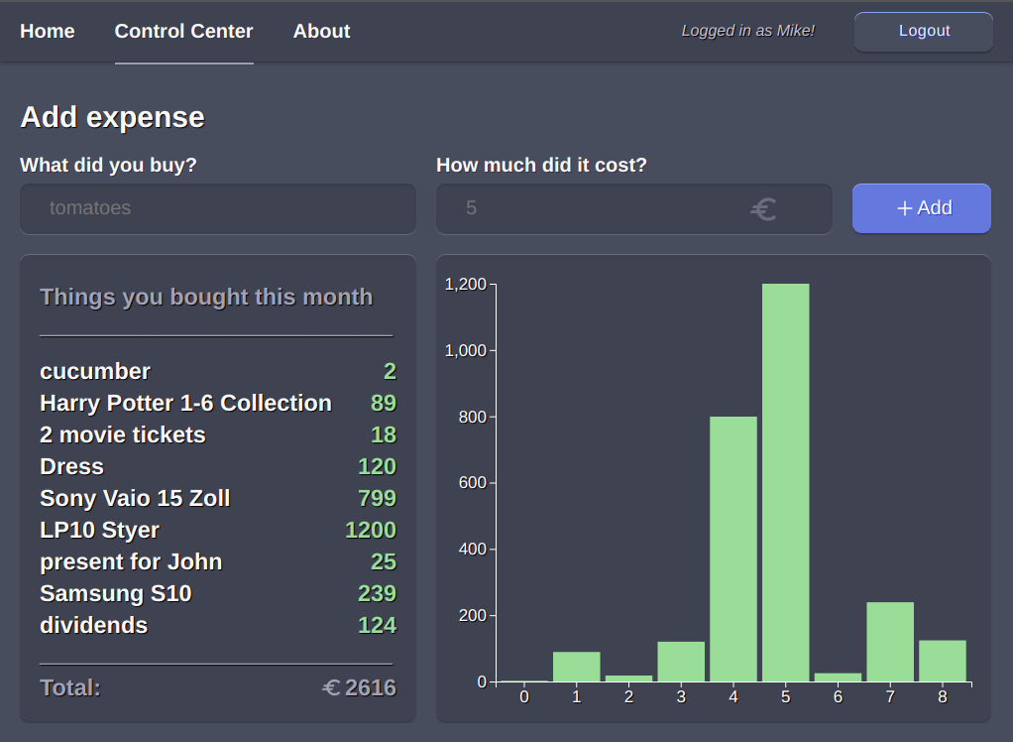1013x742 pixels.
Task: Click the chart bar at index 1
Action: coord(576,667)
